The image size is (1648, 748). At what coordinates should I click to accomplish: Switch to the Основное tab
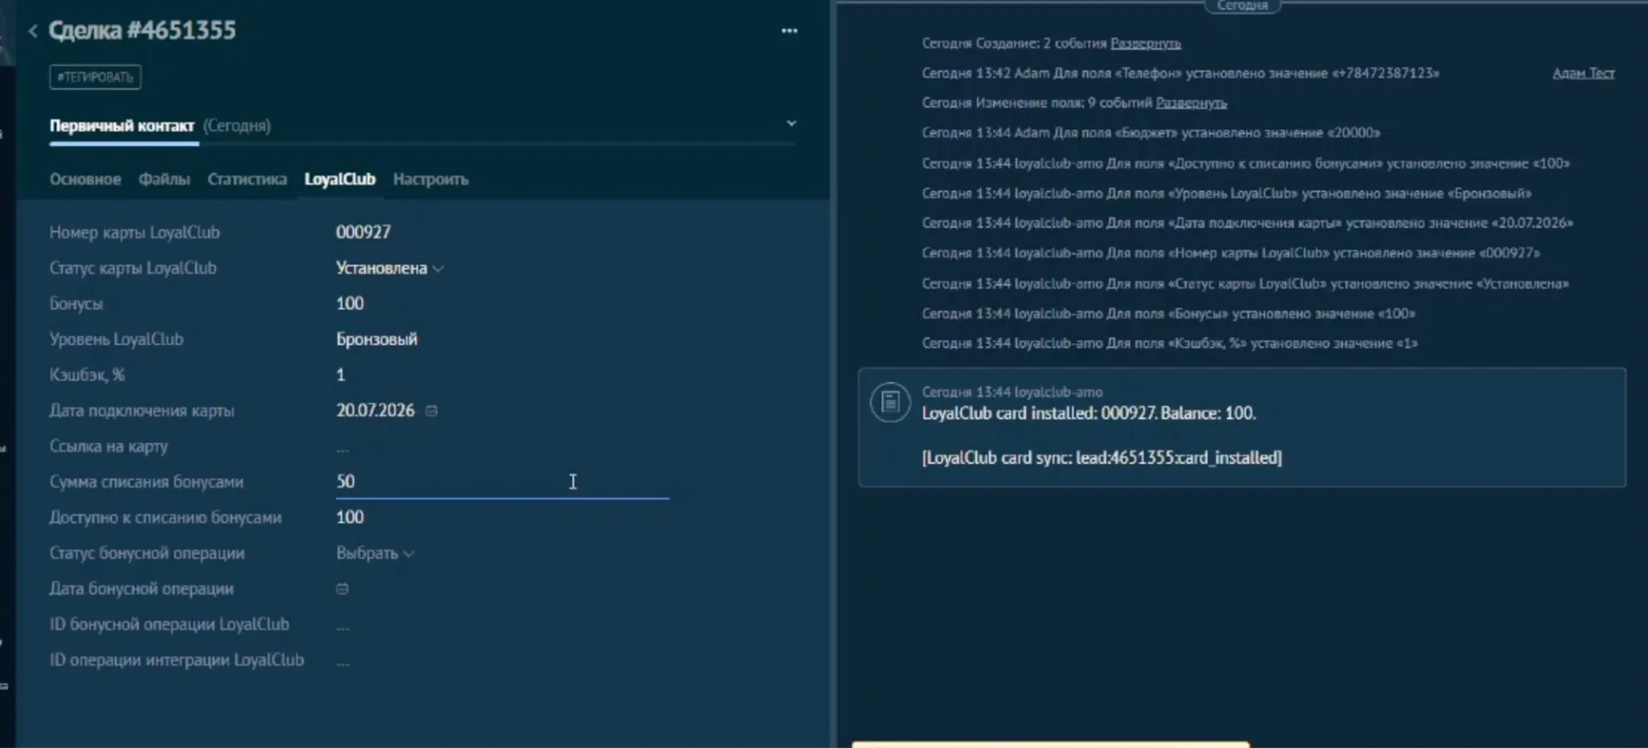coord(85,179)
